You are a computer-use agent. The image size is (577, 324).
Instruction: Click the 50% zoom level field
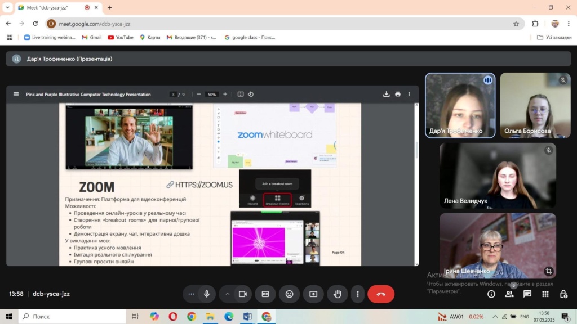tap(212, 94)
